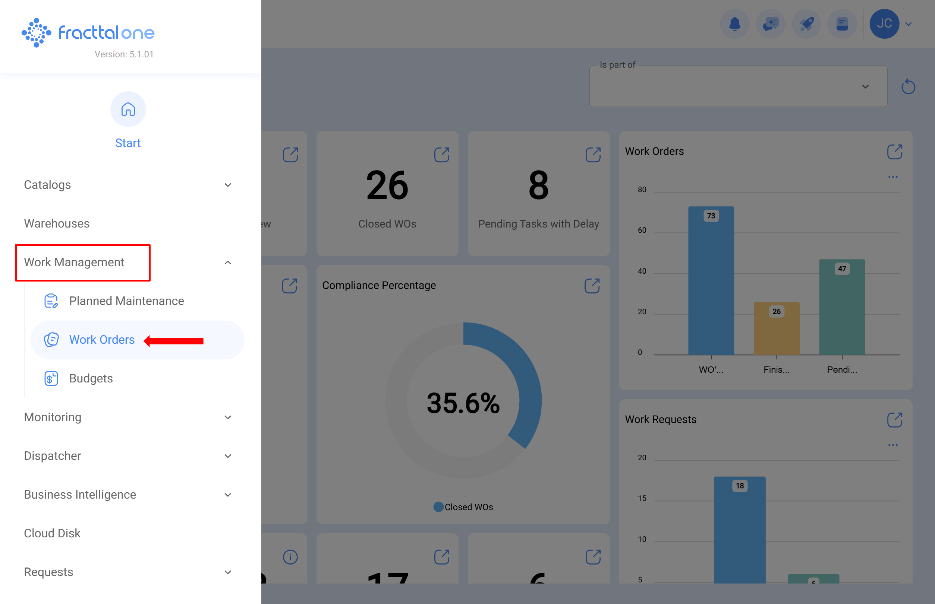Image resolution: width=935 pixels, height=604 pixels.
Task: Open the AI assistant chat icon
Action: point(770,23)
